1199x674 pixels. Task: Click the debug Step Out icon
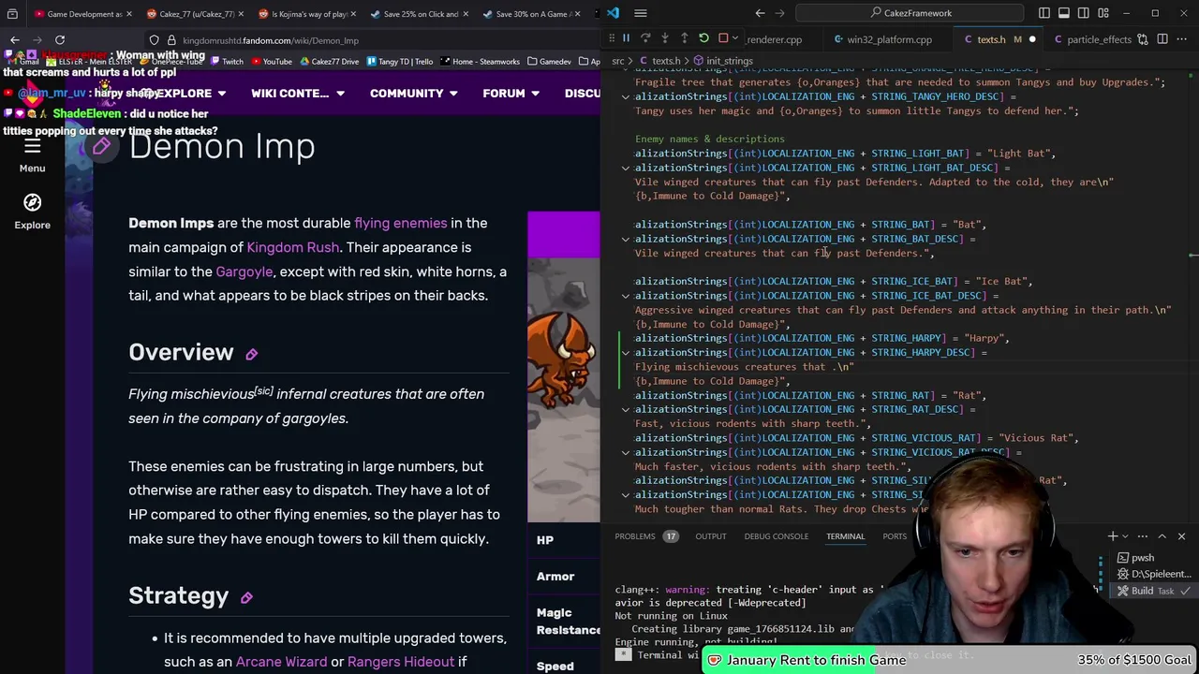coord(684,38)
